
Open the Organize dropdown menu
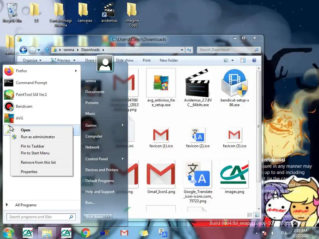point(32,60)
